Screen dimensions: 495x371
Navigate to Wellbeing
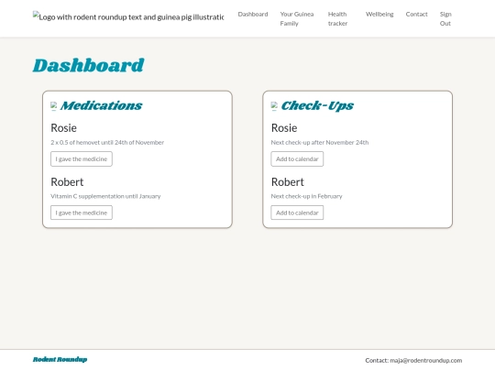(x=379, y=14)
